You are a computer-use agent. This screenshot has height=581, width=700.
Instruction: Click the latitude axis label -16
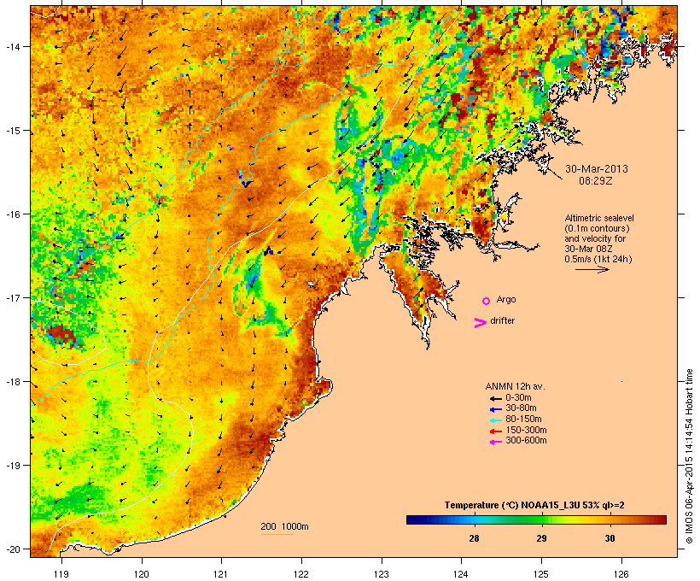13,214
